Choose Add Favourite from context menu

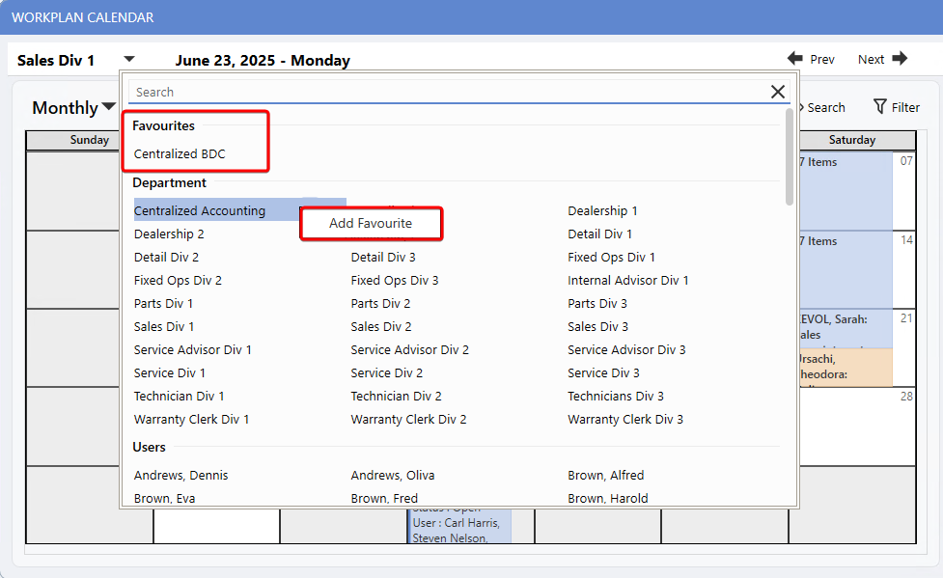pyautogui.click(x=371, y=223)
